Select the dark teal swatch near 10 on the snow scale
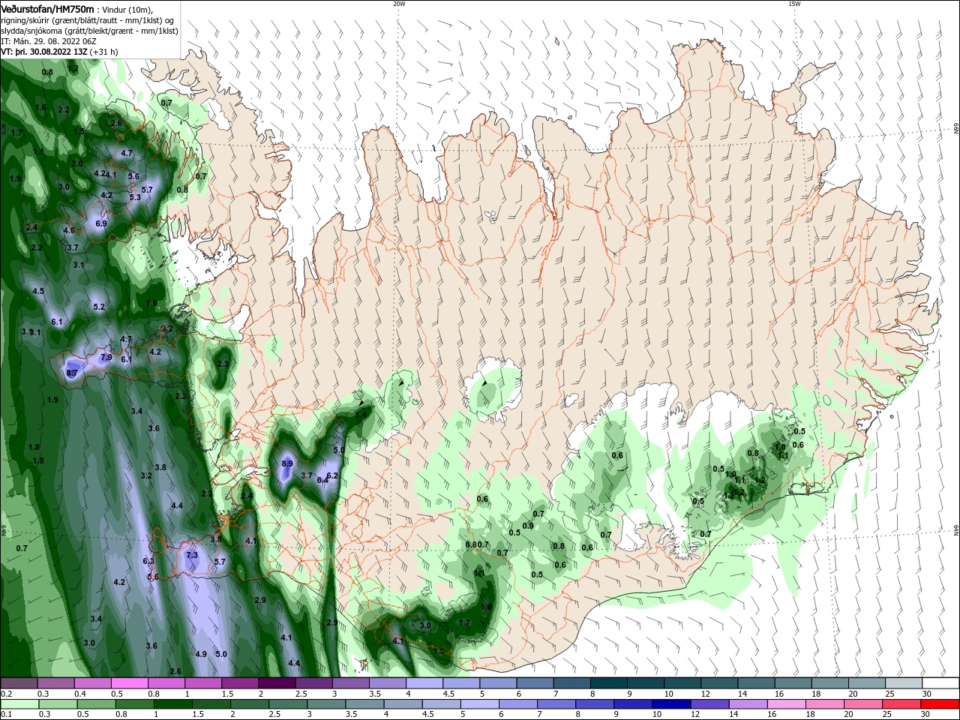The width and height of the screenshot is (960, 720). (x=682, y=683)
